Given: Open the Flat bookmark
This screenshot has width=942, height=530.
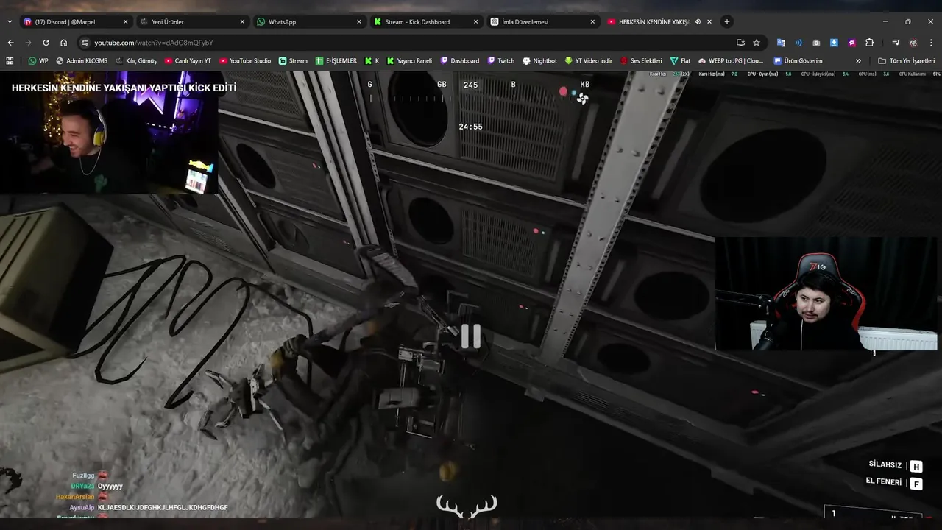Looking at the screenshot, I should click(x=680, y=60).
